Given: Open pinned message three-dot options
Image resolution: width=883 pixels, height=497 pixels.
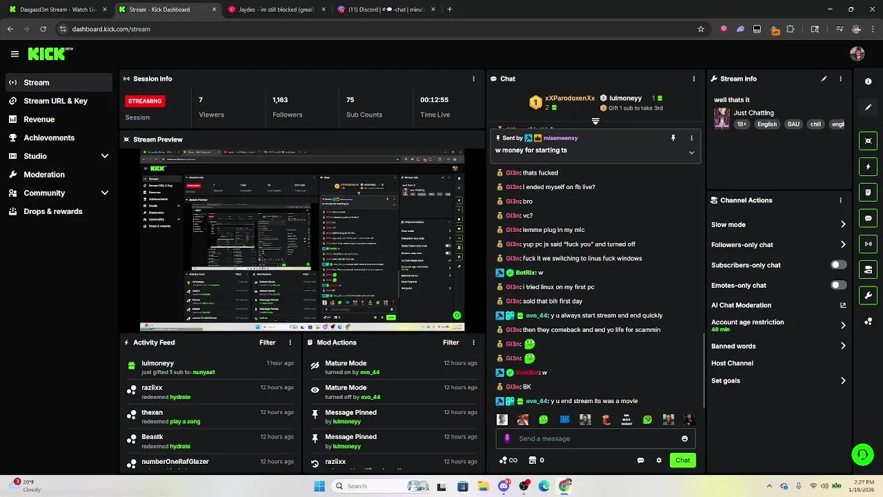Looking at the screenshot, I should click(x=691, y=138).
